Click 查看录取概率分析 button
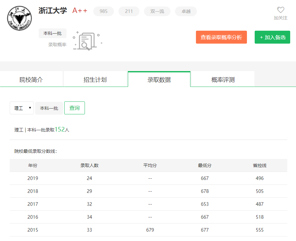 [221, 37]
